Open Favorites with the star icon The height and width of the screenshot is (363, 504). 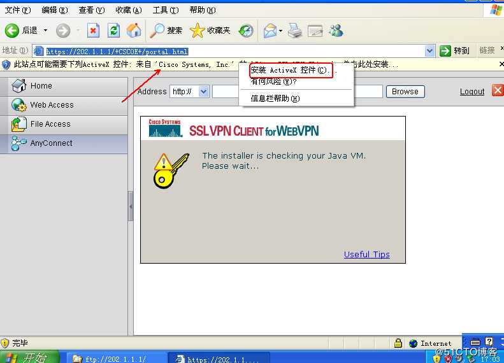coord(197,31)
